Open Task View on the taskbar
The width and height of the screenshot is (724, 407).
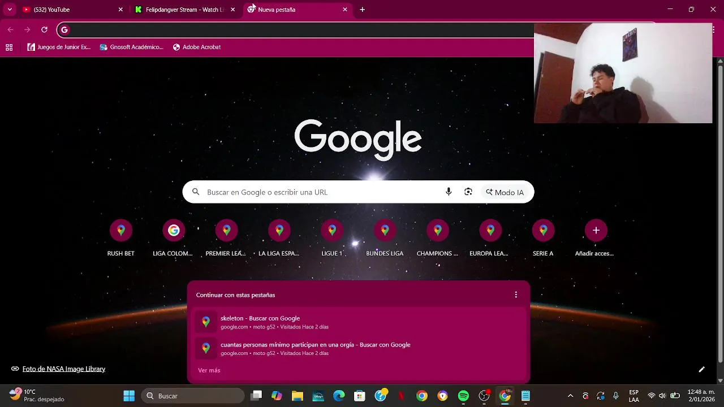point(256,396)
